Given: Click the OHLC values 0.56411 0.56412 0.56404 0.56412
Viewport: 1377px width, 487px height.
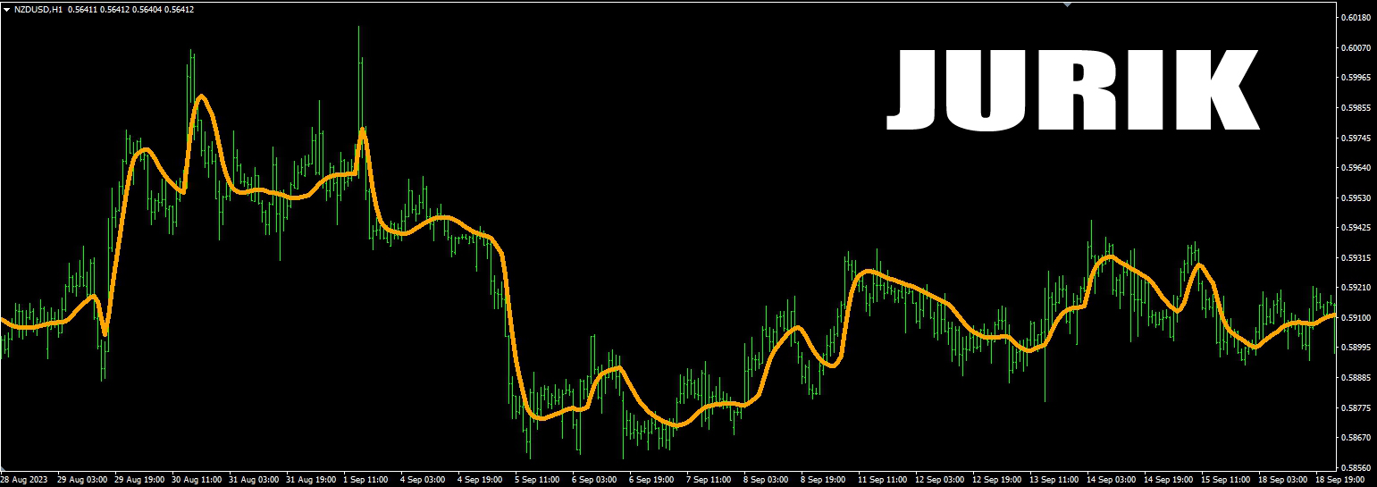Looking at the screenshot, I should (x=131, y=9).
